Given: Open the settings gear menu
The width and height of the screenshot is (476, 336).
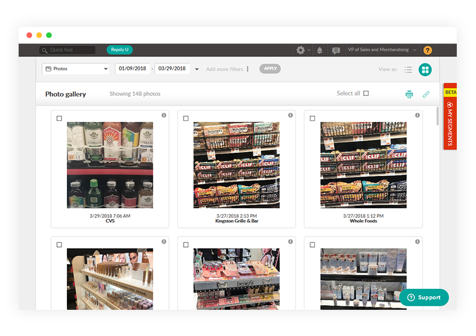Looking at the screenshot, I should (300, 50).
